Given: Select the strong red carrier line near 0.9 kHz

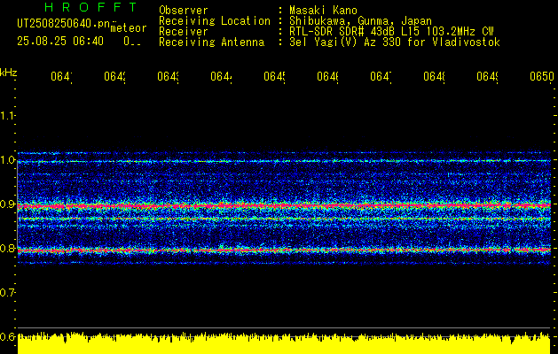Looking at the screenshot, I should pos(284,206).
